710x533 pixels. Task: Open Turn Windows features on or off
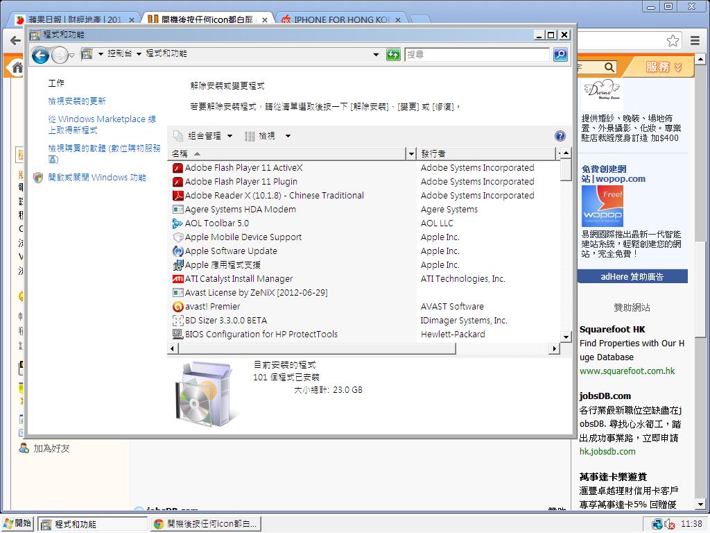[97, 178]
